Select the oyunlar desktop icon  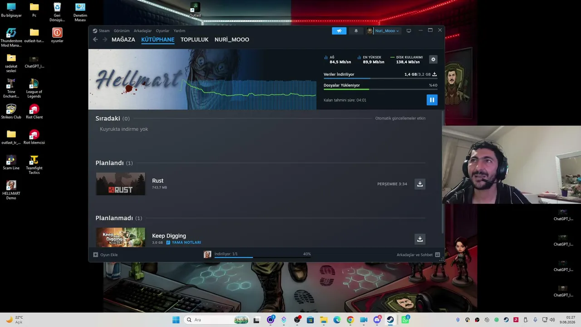point(57,35)
